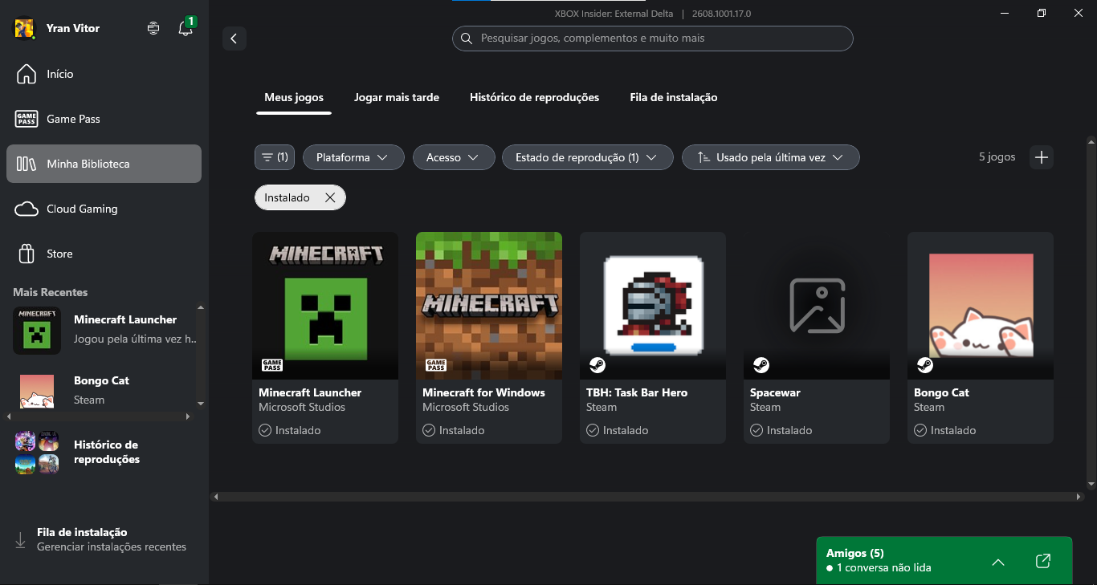Viewport: 1097px width, 585px height.
Task: Click sidebar recents scroll up arrow
Action: 201,307
